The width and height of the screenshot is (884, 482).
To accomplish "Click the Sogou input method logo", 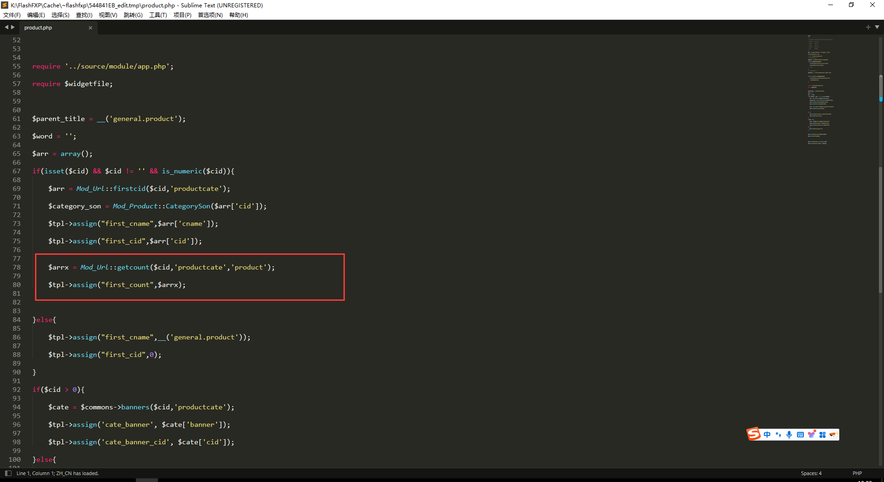I will point(753,434).
